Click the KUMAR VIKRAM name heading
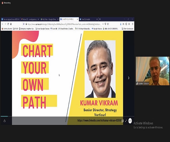The image size is (170, 142). (x=99, y=103)
